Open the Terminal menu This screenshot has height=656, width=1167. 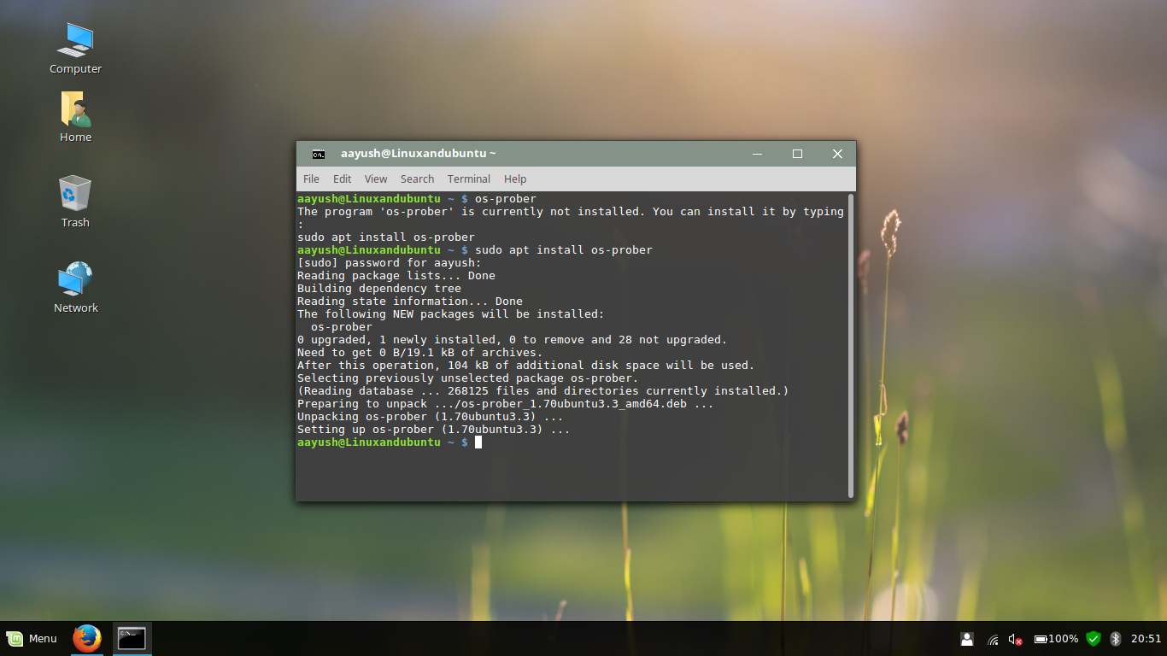point(468,179)
